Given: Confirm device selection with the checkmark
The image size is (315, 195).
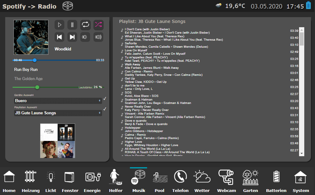Looking at the screenshot, I should tap(105, 98).
